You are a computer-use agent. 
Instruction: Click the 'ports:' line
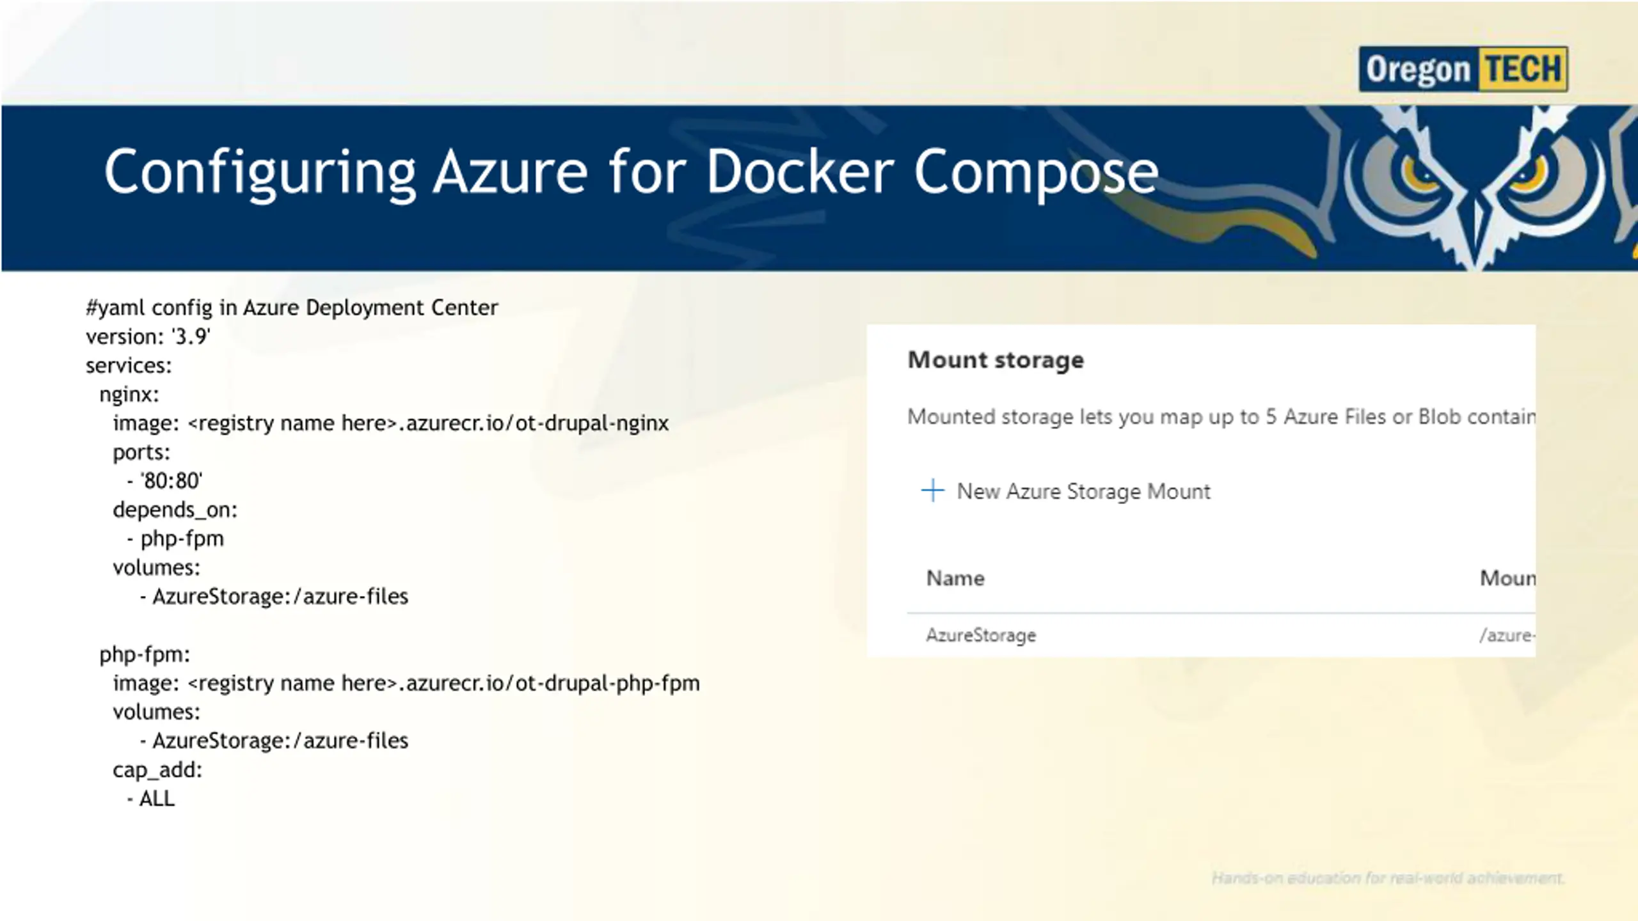pos(141,452)
